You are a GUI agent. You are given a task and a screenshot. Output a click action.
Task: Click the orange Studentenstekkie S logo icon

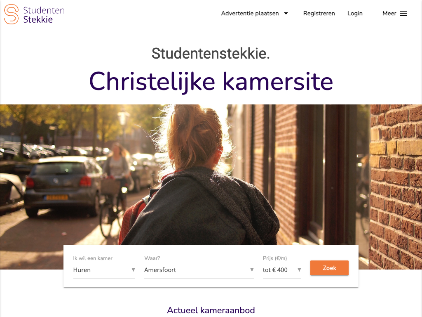point(11,14)
